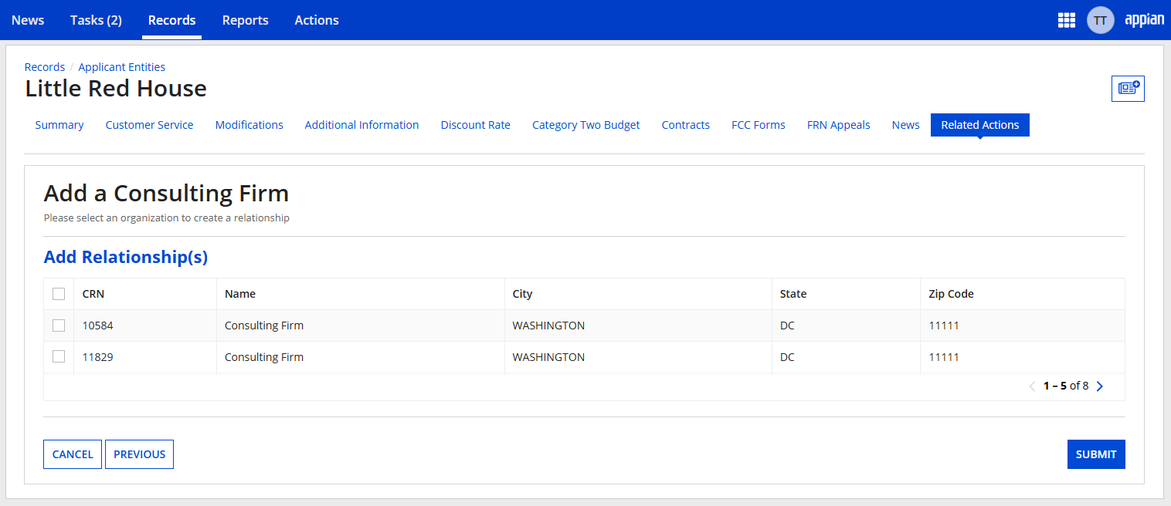Open the apps grid navigation icon

[1067, 20]
